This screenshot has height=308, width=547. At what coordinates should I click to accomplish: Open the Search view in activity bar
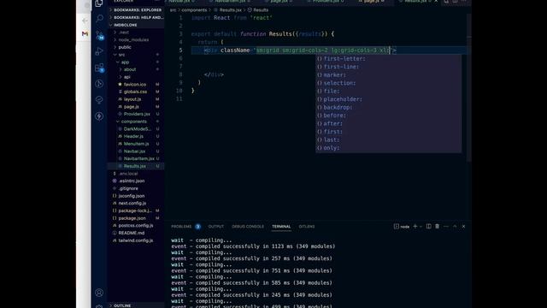click(99, 18)
